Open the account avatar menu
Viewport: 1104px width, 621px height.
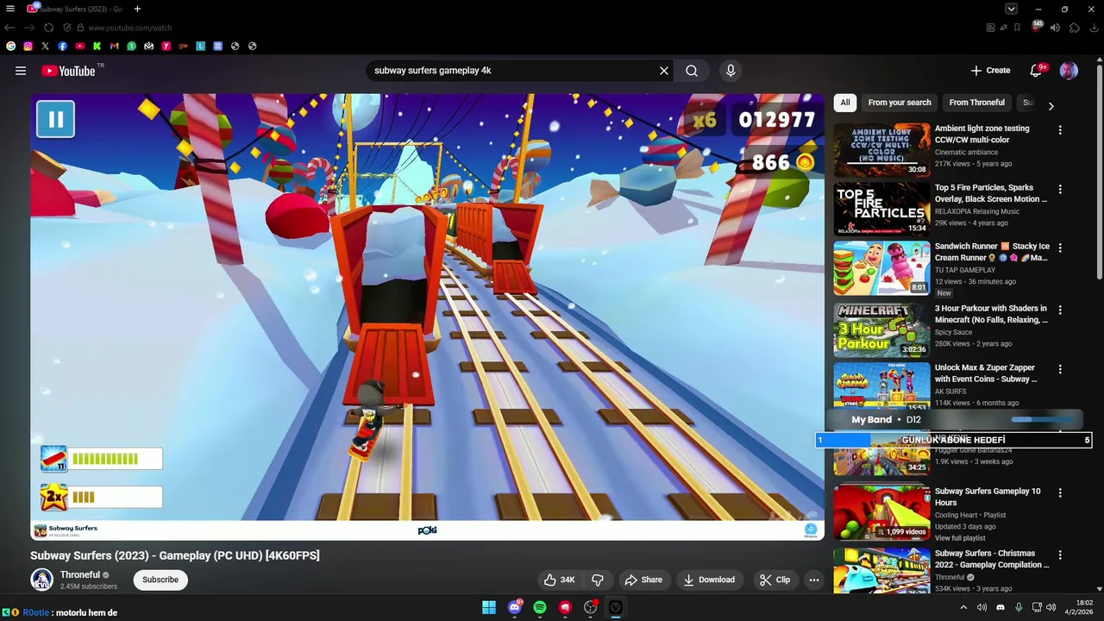pos(1069,71)
